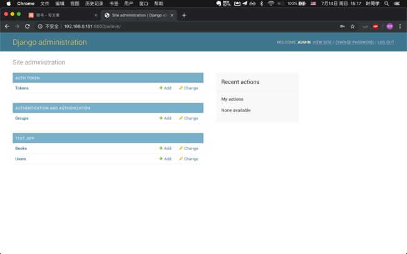Open the 书签 (Bookmarks) menu
407x254 pixels.
114,4
